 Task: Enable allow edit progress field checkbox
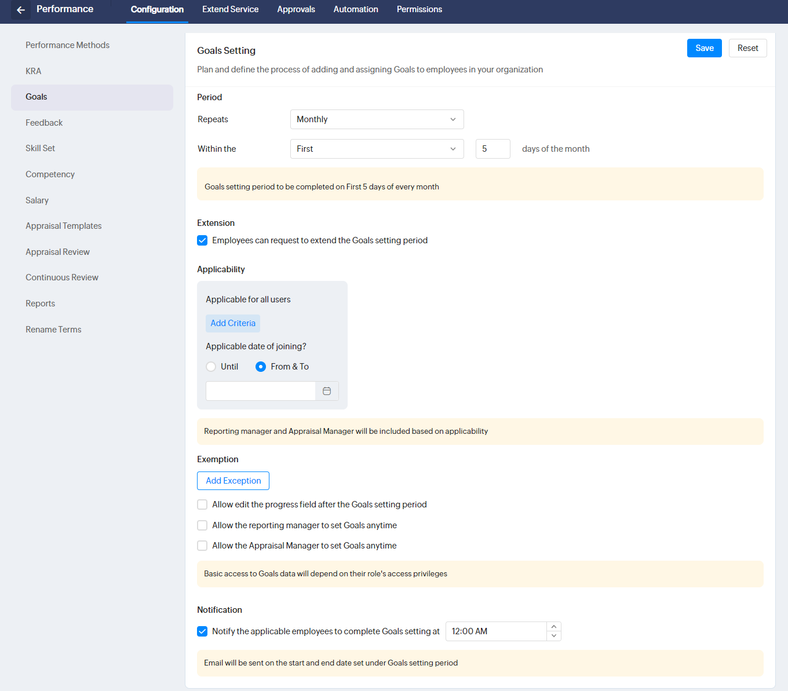(202, 504)
